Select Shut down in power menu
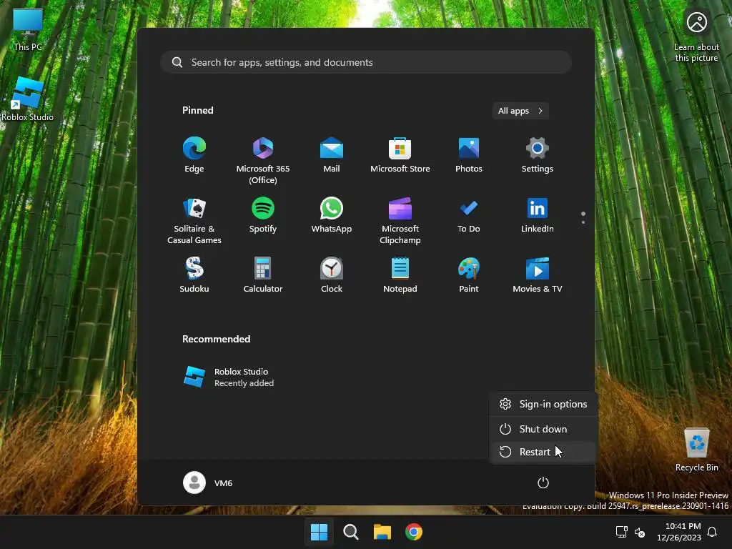This screenshot has height=549, width=732. (543, 429)
